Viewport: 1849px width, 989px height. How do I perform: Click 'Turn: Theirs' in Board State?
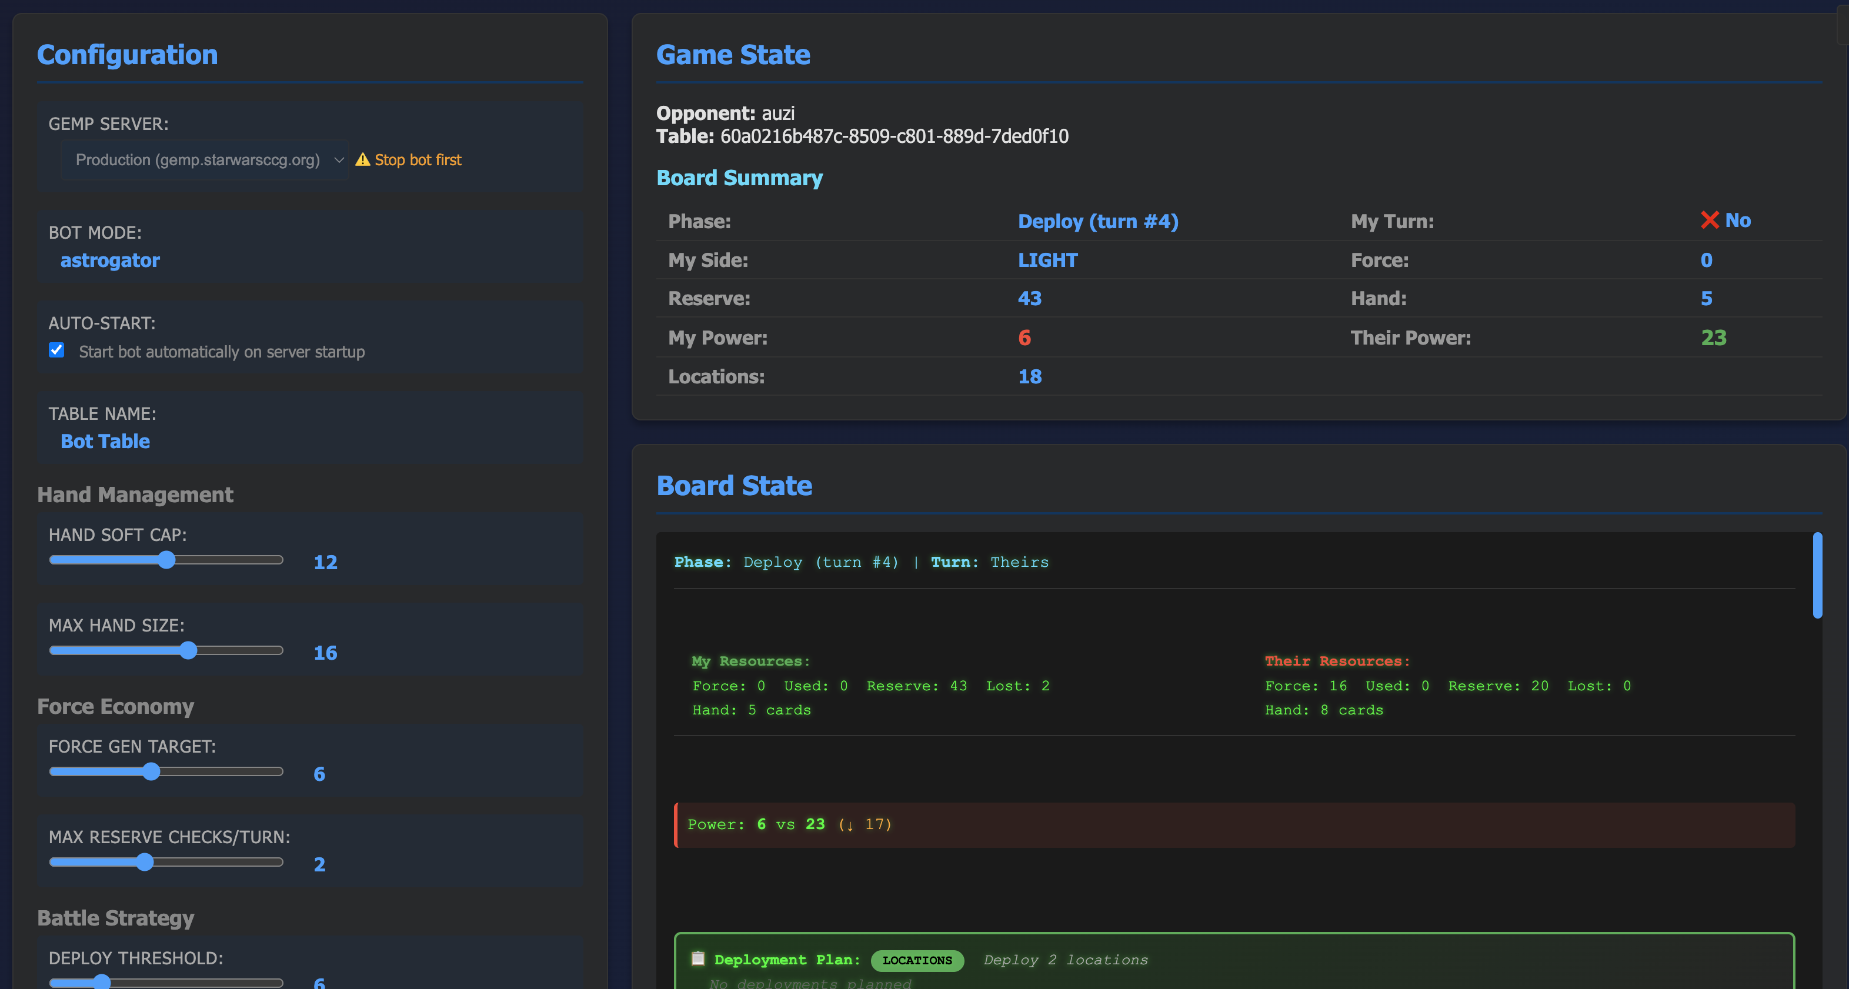pyautogui.click(x=990, y=562)
